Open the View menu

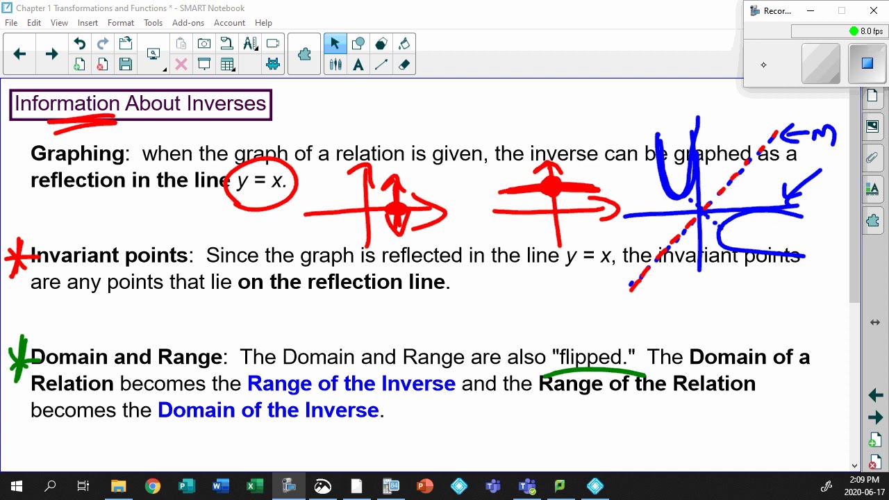click(x=59, y=23)
